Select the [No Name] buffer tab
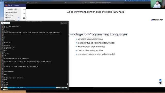 click(x=5, y=23)
